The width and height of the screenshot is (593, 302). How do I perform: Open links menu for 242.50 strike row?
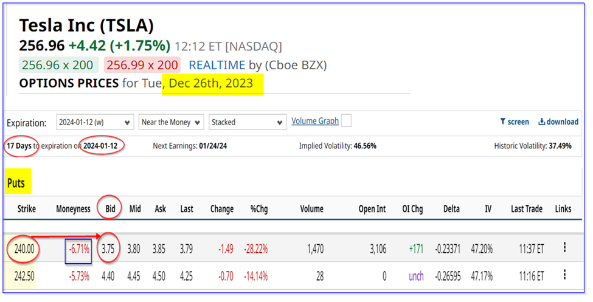click(x=564, y=275)
